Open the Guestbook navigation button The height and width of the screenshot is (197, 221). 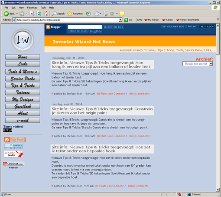23,106
